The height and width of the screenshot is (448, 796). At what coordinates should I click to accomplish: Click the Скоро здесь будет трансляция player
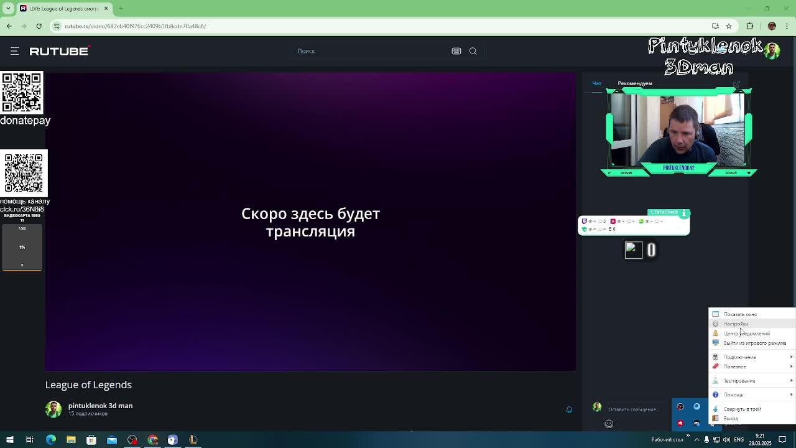(x=310, y=222)
